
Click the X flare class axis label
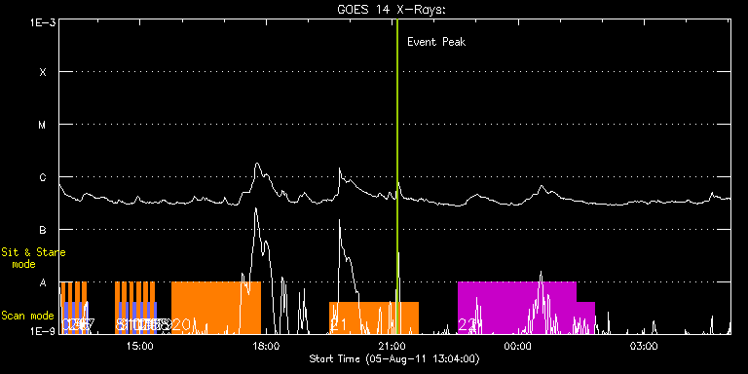pos(43,72)
